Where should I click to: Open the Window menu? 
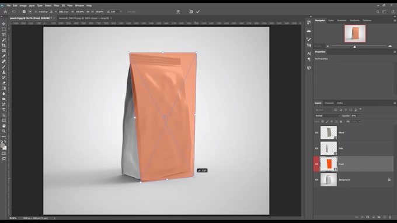(79, 5)
